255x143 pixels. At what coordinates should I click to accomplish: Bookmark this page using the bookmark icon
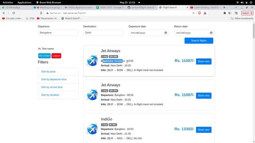(x=41, y=13)
